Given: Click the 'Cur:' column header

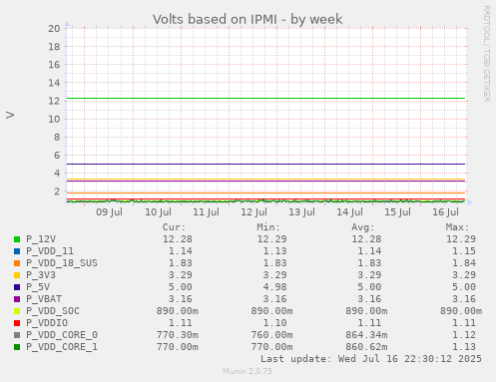Looking at the screenshot, I should [174, 227].
